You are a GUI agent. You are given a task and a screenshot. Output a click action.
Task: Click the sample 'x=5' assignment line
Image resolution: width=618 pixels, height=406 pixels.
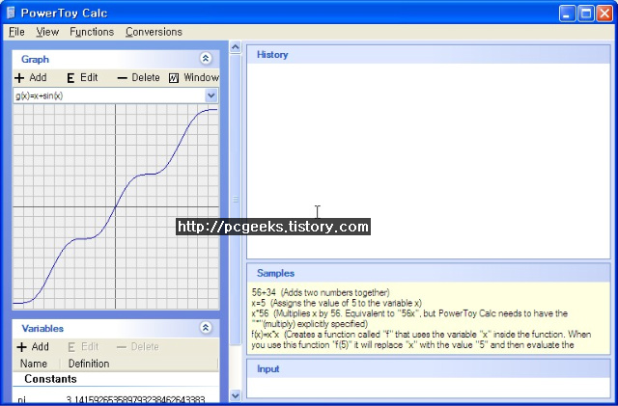337,303
